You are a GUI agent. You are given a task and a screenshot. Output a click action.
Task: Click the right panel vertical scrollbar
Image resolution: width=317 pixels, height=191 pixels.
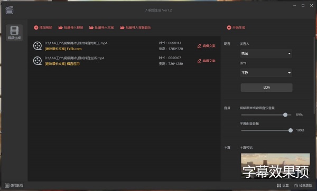click(x=314, y=75)
